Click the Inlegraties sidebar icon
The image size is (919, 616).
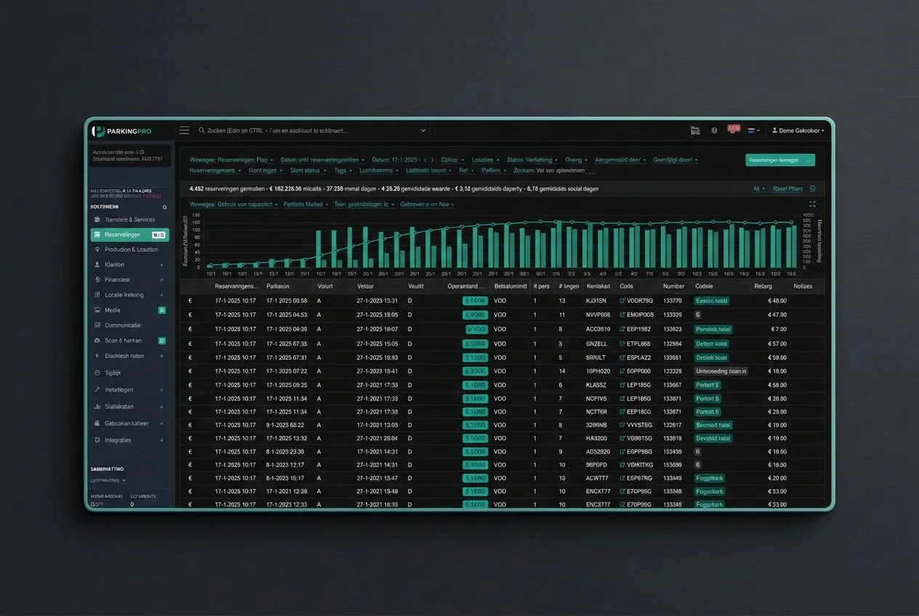[97, 440]
